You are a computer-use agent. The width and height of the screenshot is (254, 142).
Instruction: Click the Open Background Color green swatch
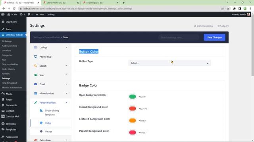[x=132, y=97]
